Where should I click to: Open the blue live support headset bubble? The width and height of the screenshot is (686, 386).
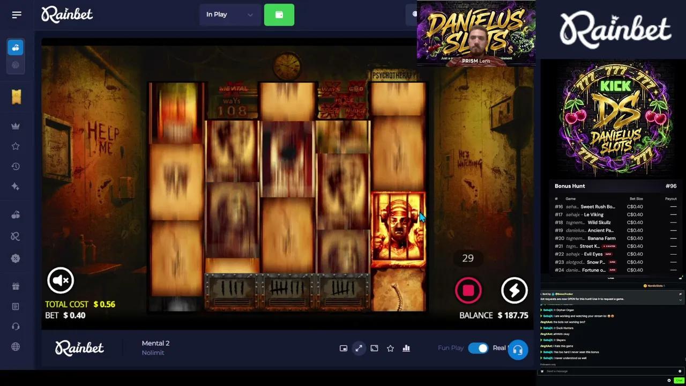pyautogui.click(x=518, y=350)
